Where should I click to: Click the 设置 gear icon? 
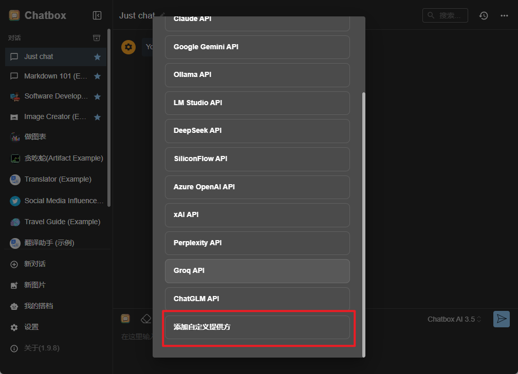pos(14,327)
